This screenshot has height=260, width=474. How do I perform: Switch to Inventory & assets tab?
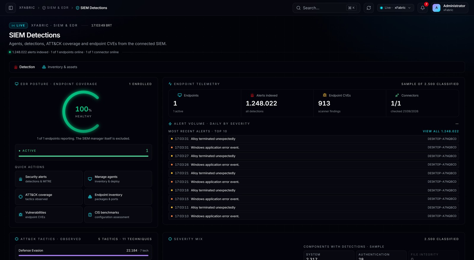pos(60,67)
